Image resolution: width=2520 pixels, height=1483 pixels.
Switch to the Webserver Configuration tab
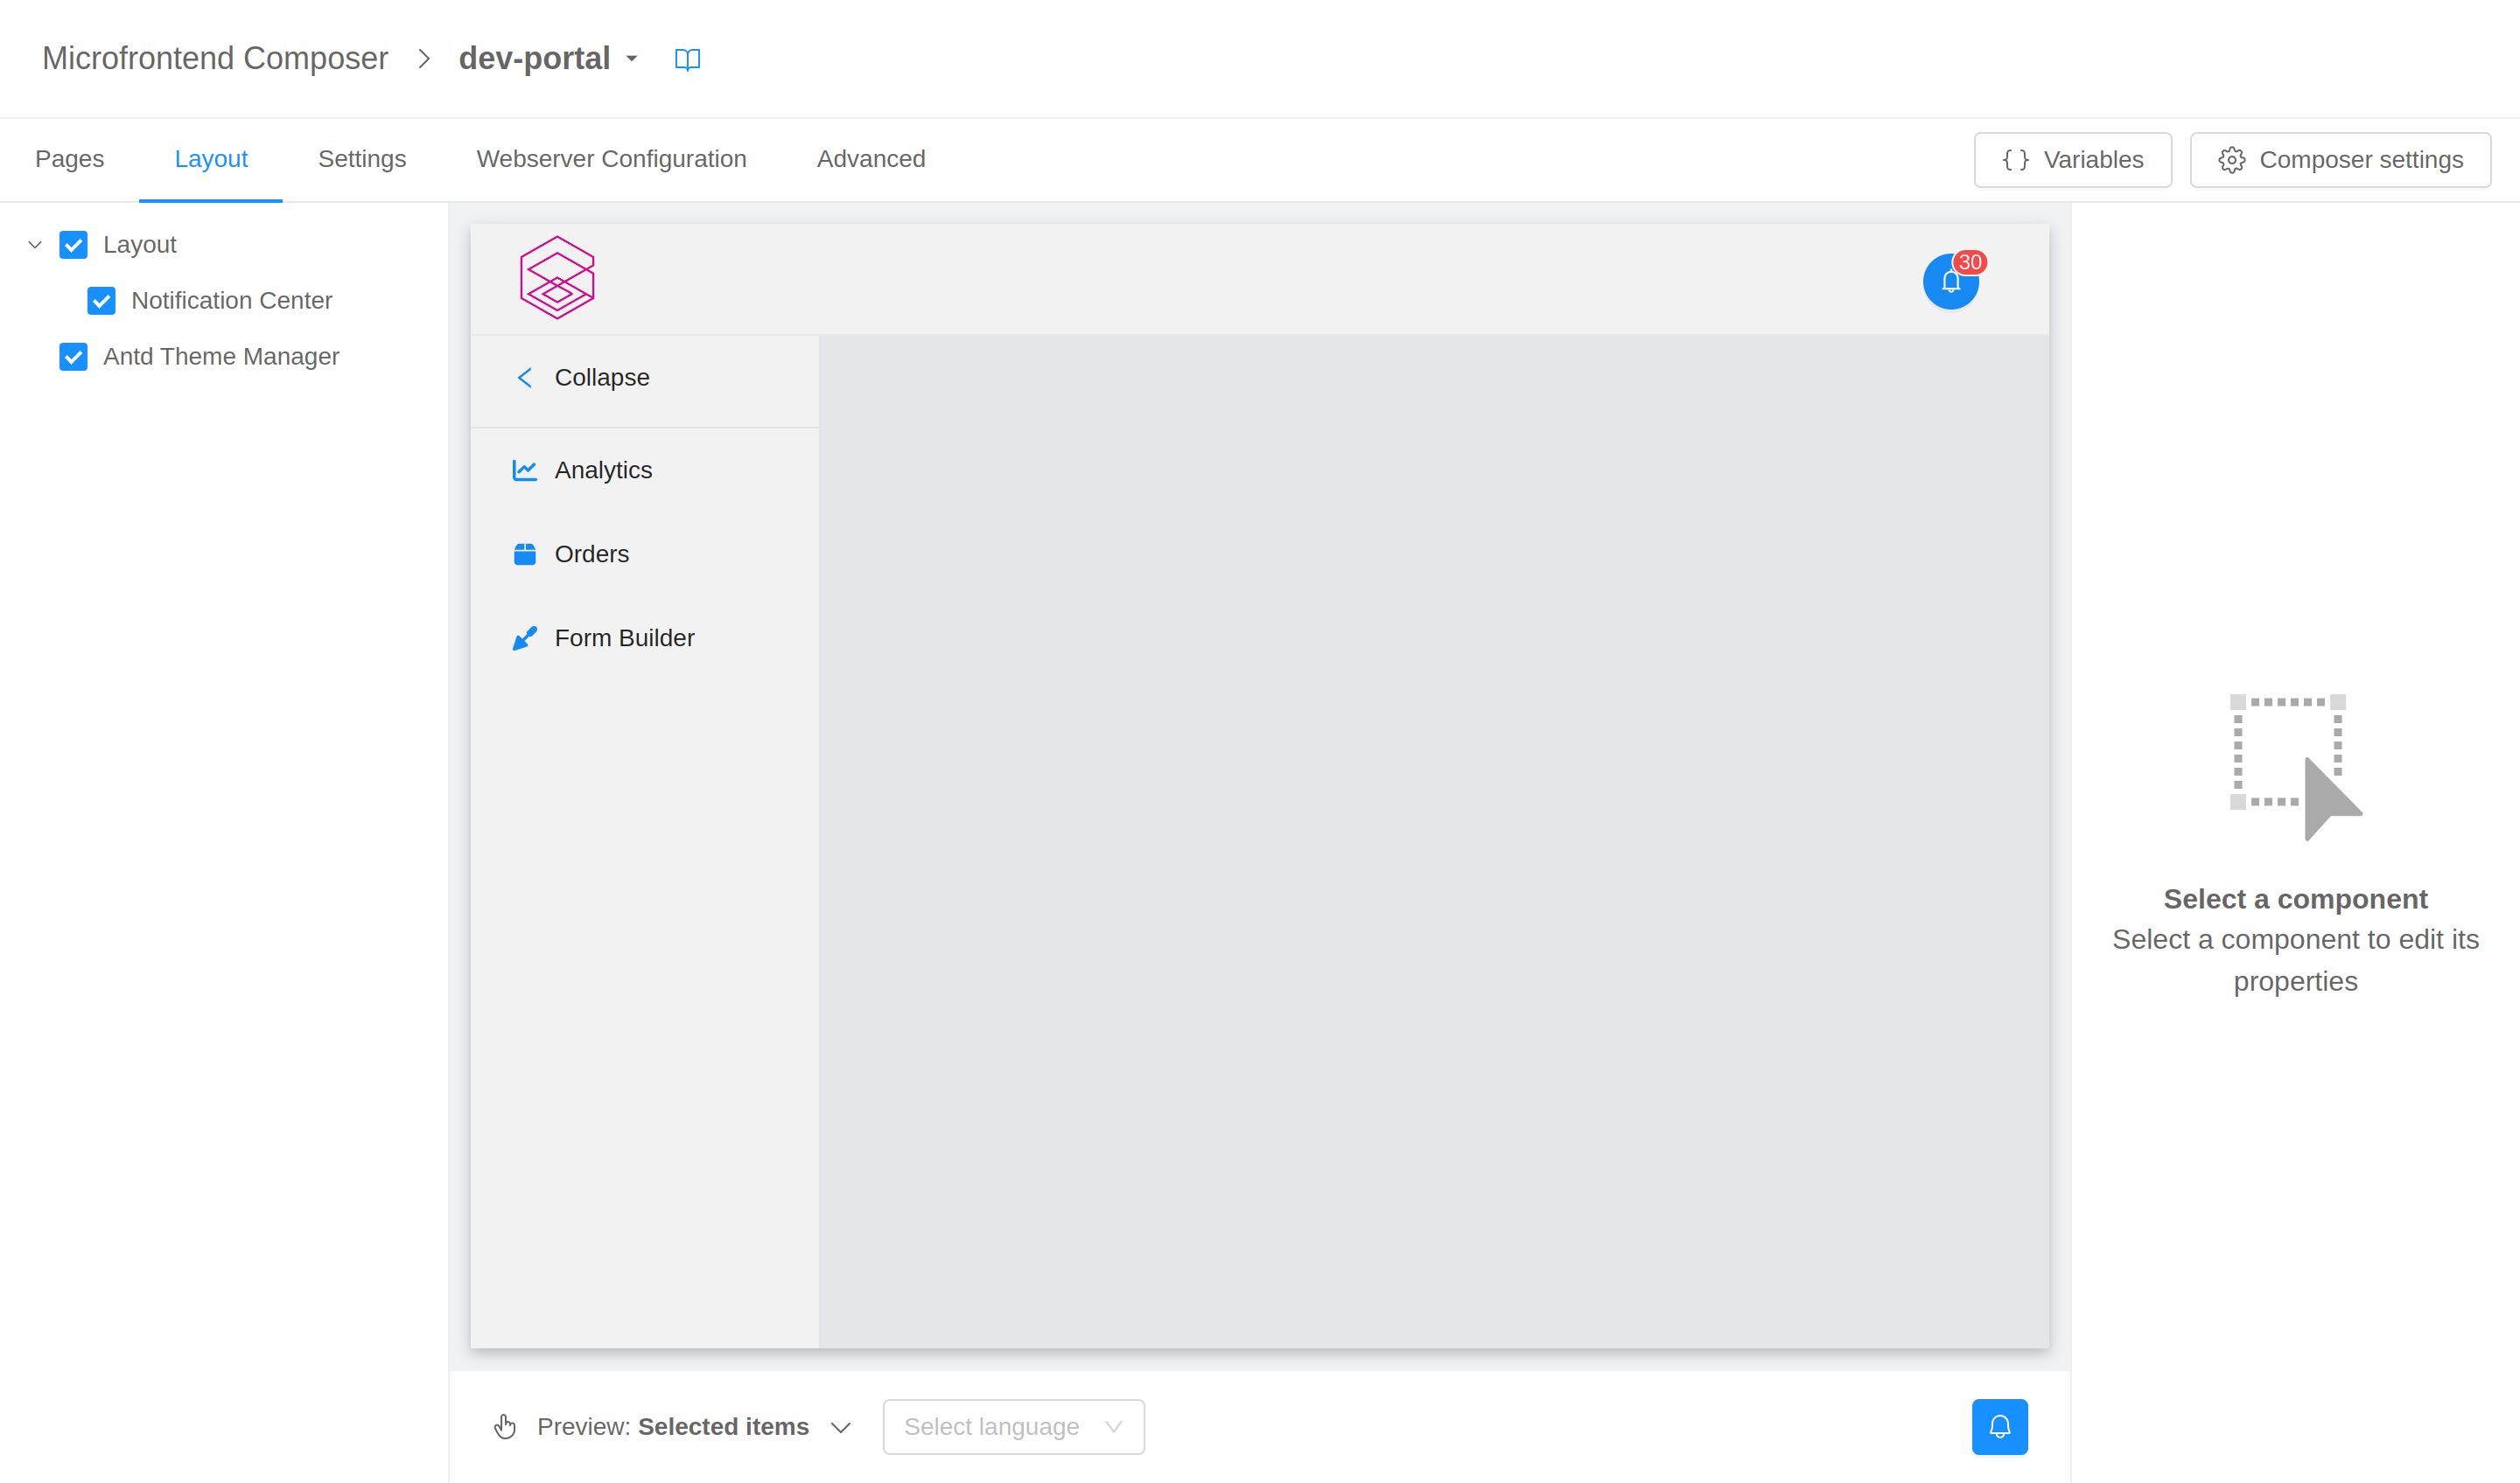coord(611,159)
